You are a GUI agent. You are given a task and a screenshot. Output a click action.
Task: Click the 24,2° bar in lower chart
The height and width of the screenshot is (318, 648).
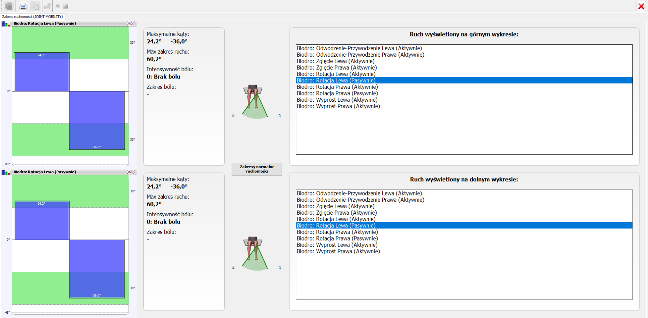42,220
